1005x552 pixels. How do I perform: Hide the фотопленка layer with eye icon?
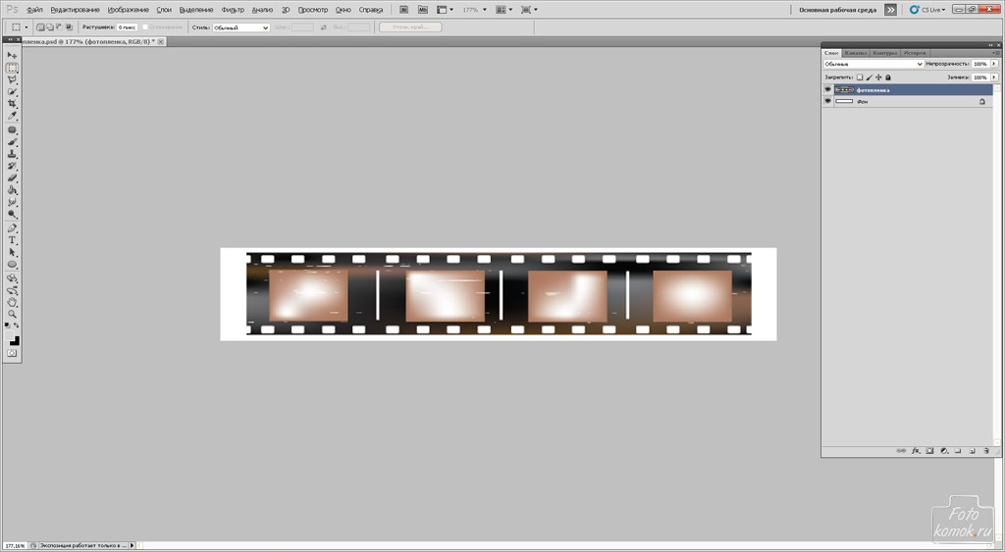pyautogui.click(x=827, y=89)
